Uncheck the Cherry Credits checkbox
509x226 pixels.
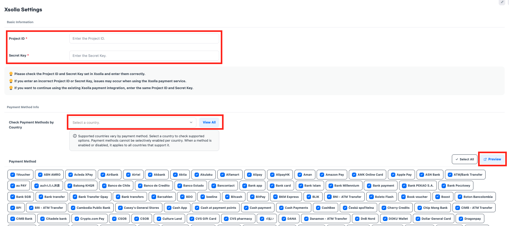384,208
